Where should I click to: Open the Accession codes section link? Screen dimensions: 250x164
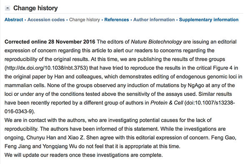[46, 20]
